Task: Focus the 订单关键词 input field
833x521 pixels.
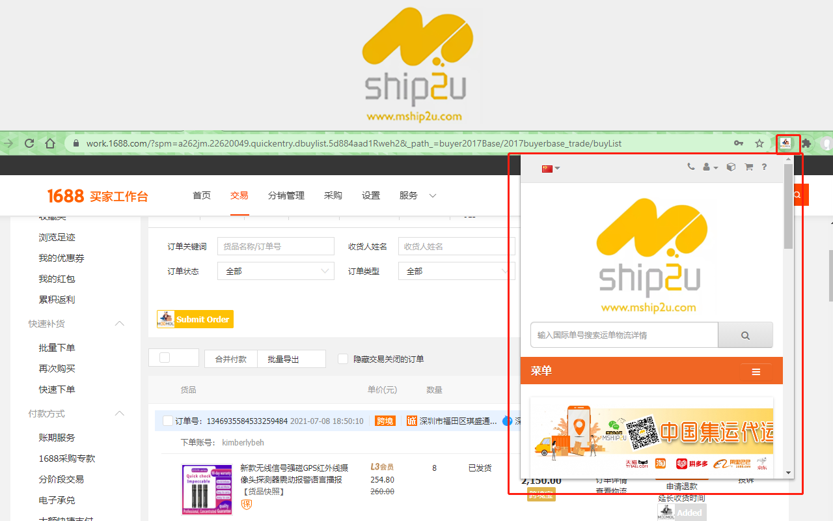Action: tap(276, 246)
